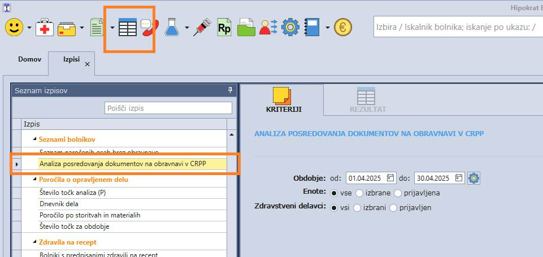Click the syringe vaccination icon

202,27
